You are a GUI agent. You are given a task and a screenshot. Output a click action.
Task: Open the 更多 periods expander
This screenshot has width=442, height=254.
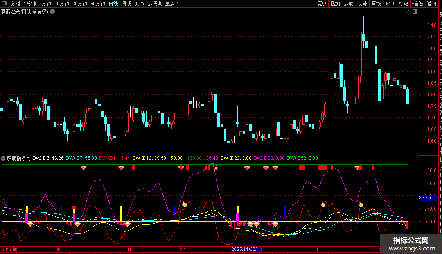tap(172, 4)
